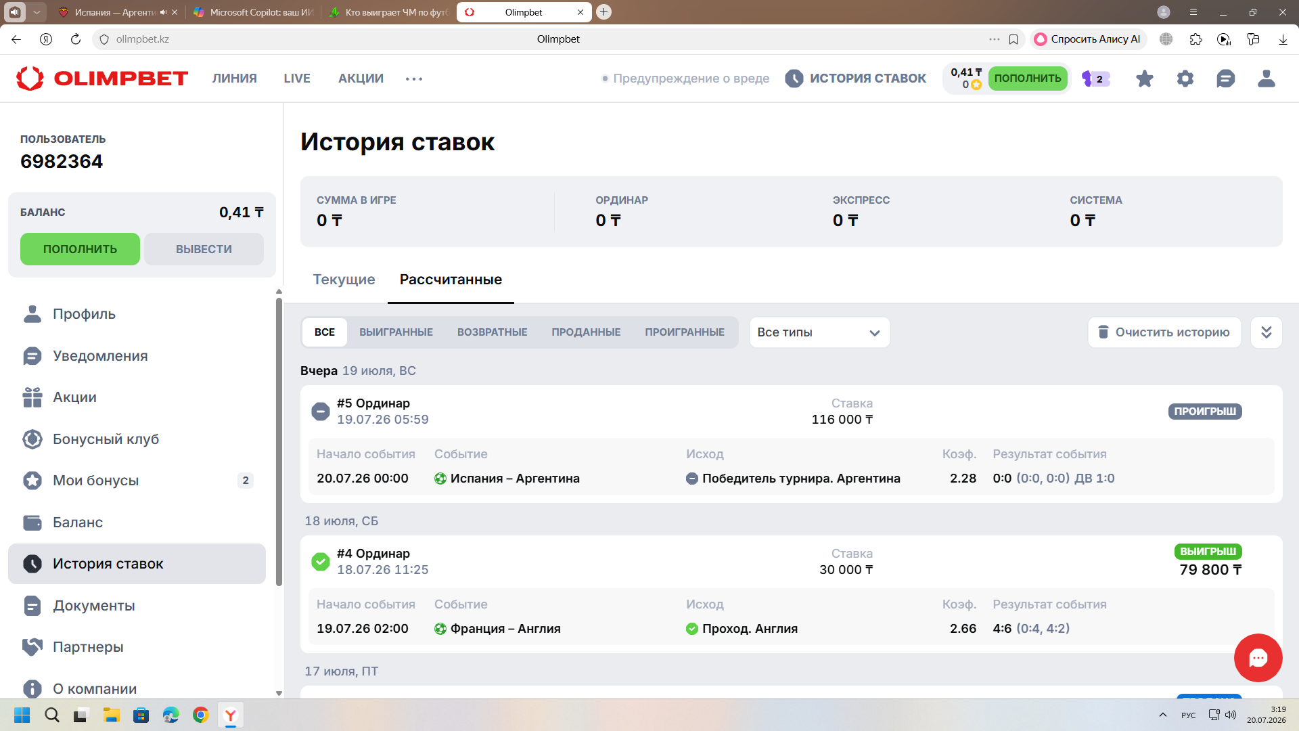Click the lost-bet status icon on #5 Ординар

click(320, 411)
